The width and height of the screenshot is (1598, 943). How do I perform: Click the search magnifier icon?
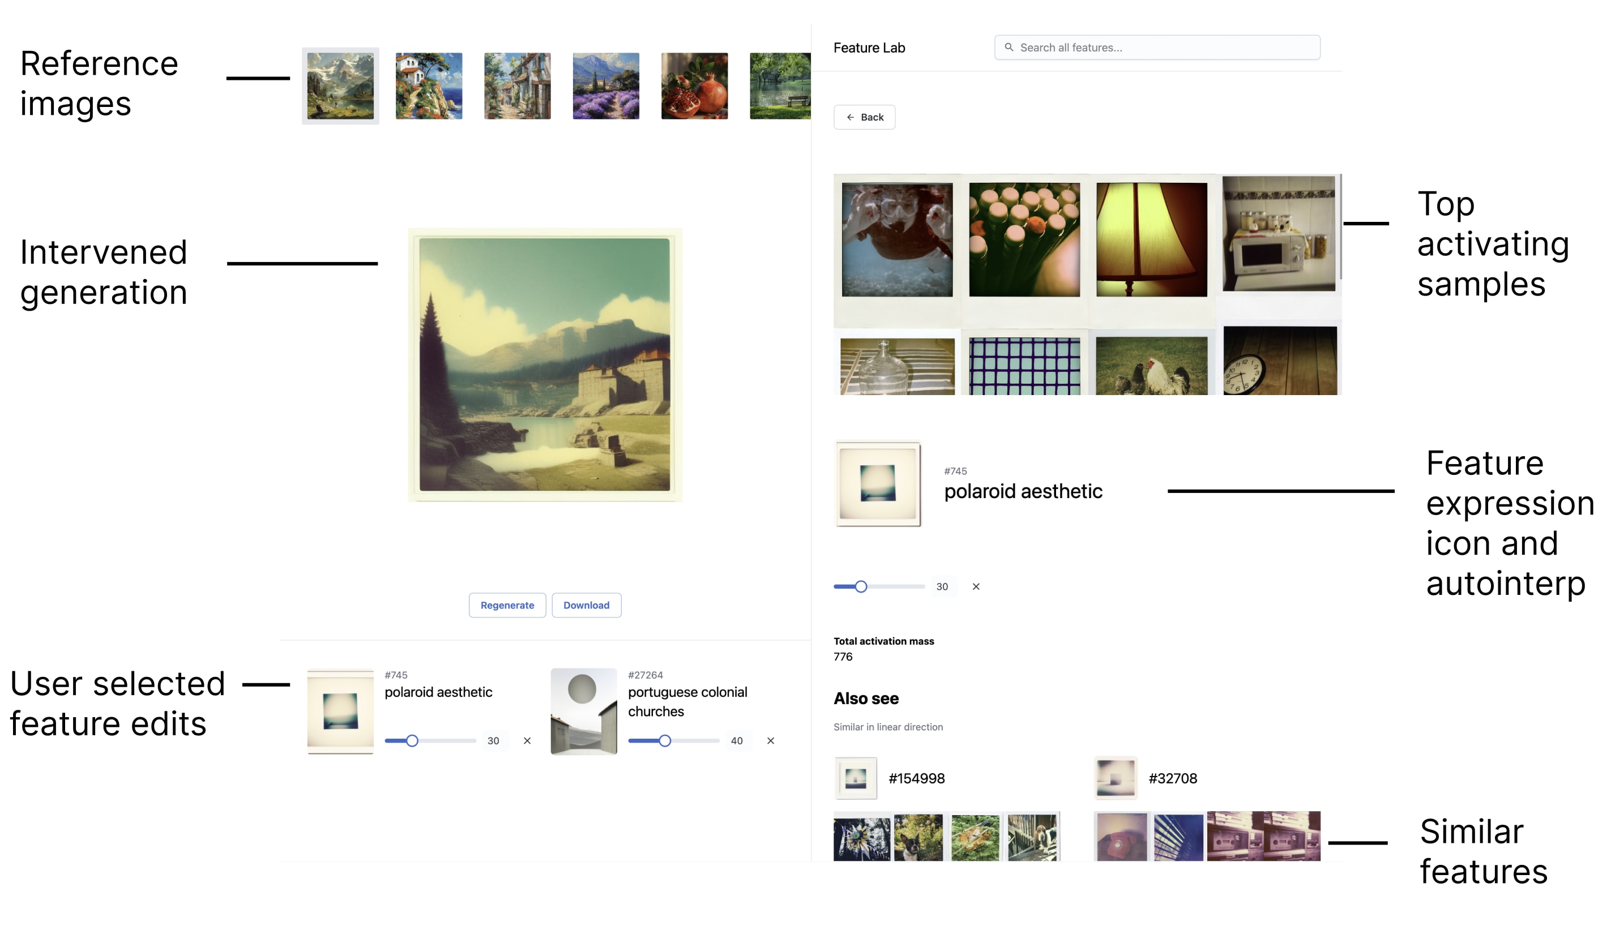1008,47
